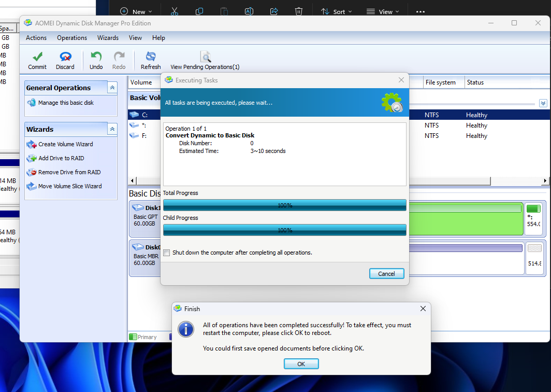Viewport: 551px width, 392px height.
Task: Select the Healthy status in F: row
Action: [x=476, y=136]
